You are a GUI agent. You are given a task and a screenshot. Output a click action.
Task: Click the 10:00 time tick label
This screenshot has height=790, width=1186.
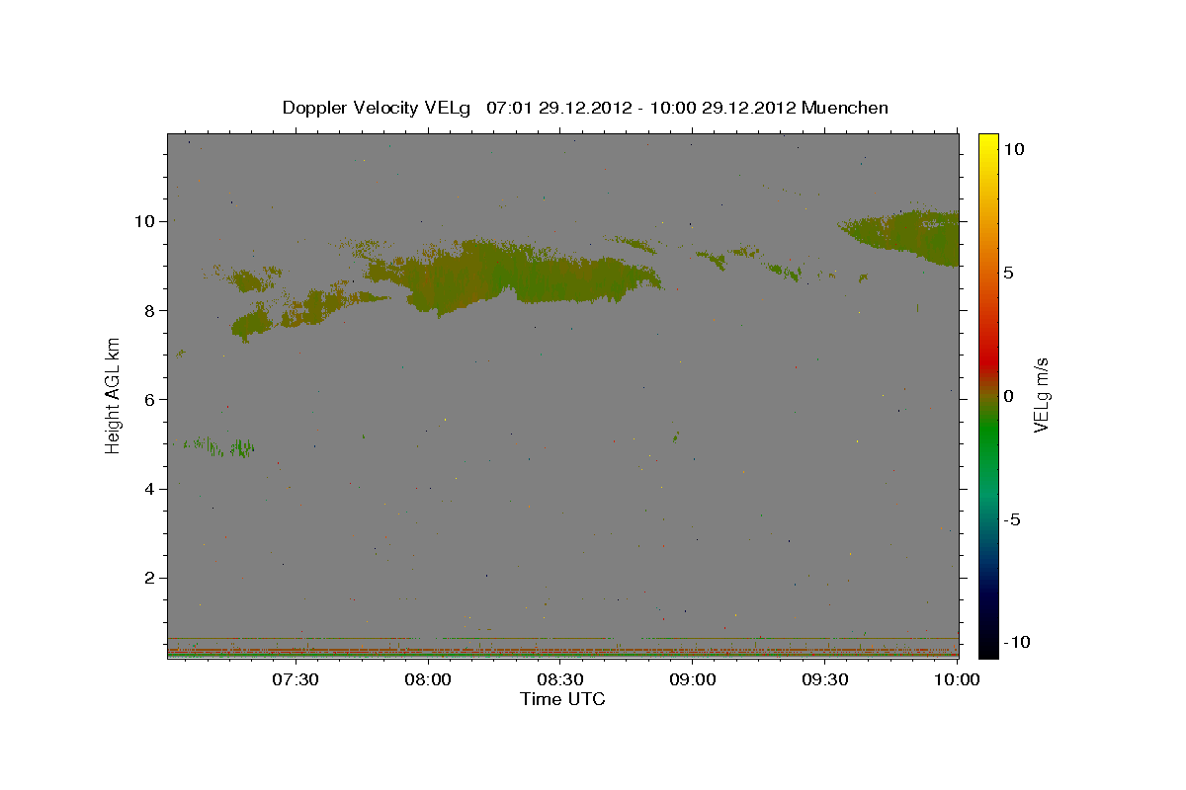pos(956,680)
